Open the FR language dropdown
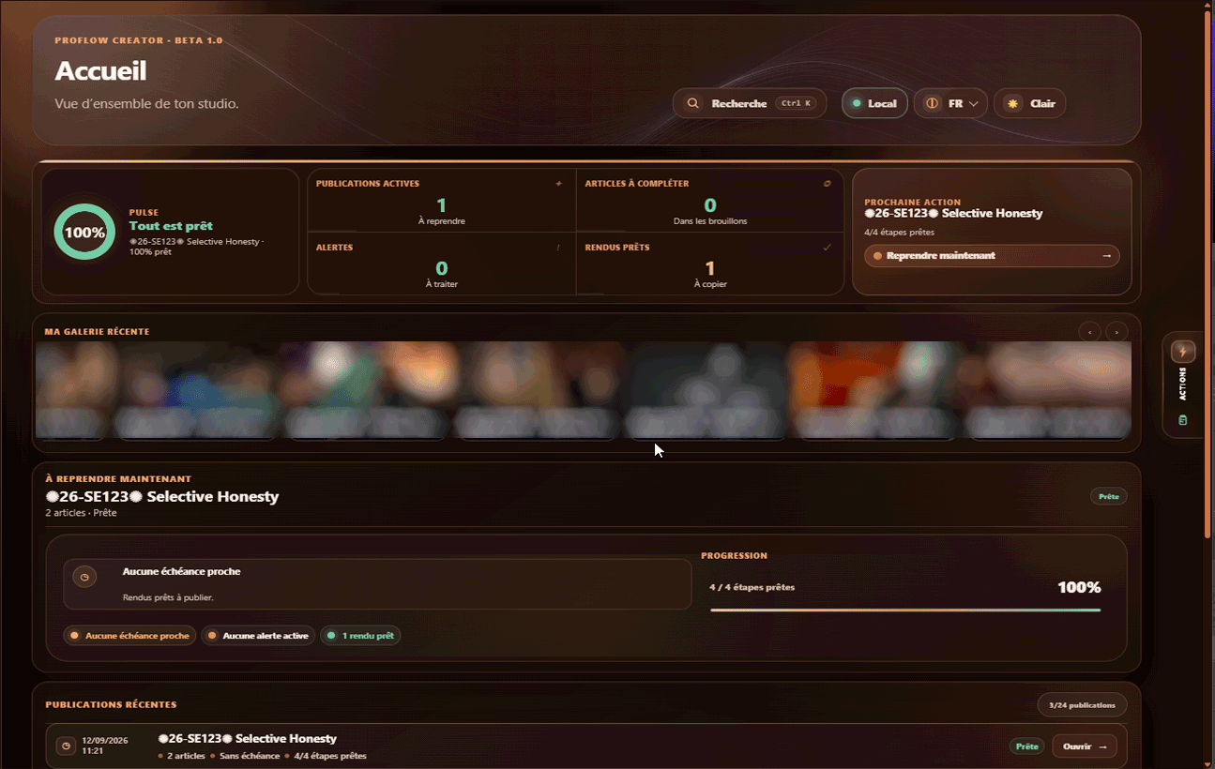The width and height of the screenshot is (1215, 769). tap(950, 103)
